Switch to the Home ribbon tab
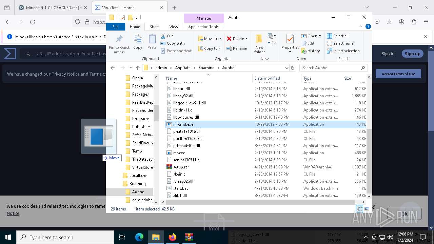 pos(135,27)
